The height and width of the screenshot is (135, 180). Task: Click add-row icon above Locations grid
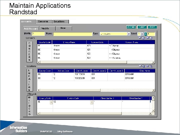(x=140, y=66)
